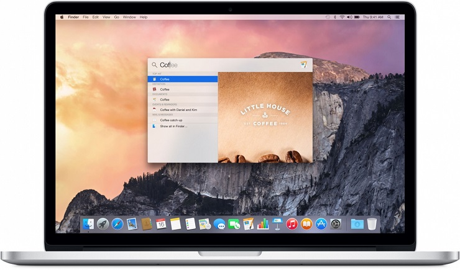
Task: Open Reminders list icon in Dock
Action: [190, 225]
